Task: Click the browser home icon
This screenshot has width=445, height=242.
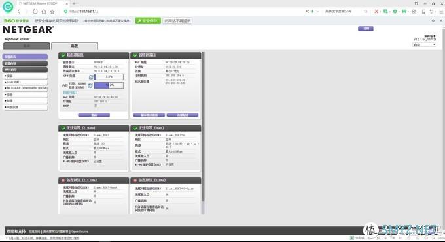Action: [x=44, y=12]
